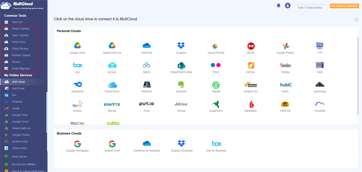Connect HiDrive storage
Image resolution: width=362 pixels, height=172 pixels.
(x=251, y=65)
